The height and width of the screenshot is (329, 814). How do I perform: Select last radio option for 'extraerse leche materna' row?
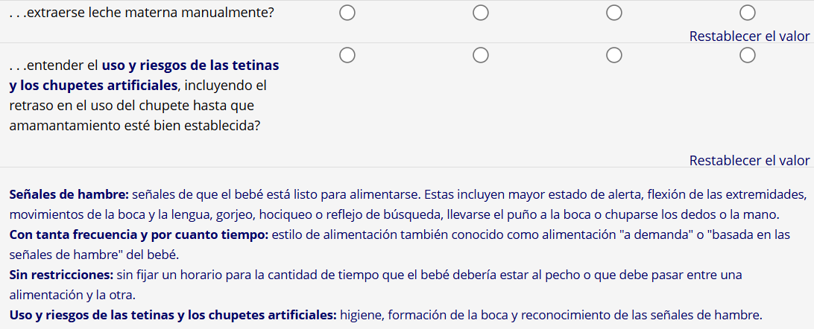(x=748, y=13)
